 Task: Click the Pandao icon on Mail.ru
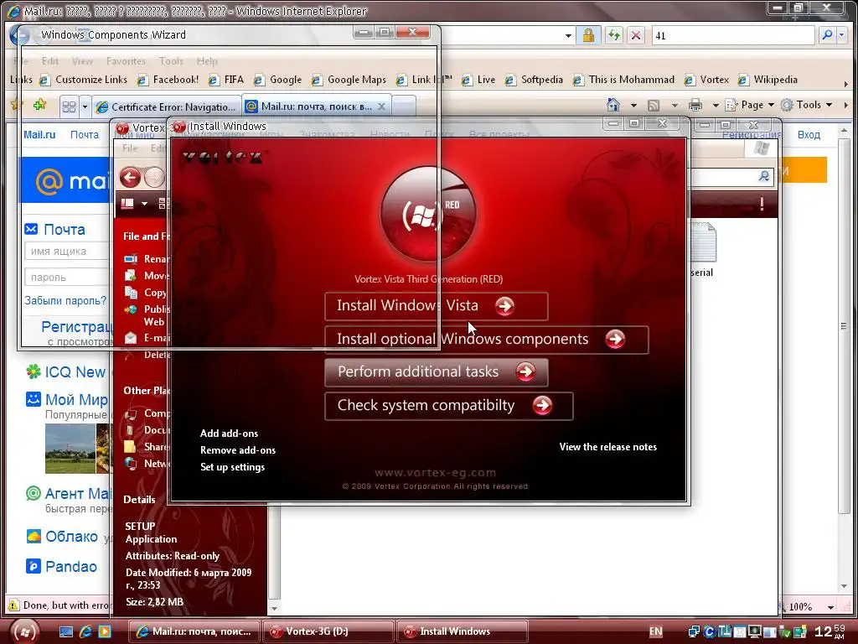tap(34, 566)
